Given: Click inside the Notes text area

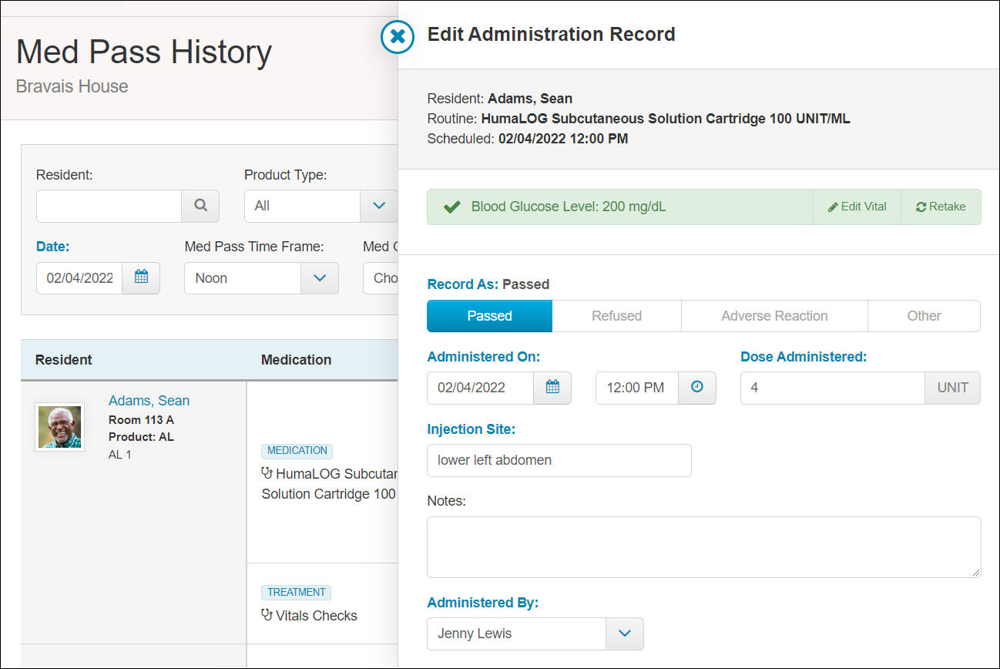Looking at the screenshot, I should (x=703, y=546).
